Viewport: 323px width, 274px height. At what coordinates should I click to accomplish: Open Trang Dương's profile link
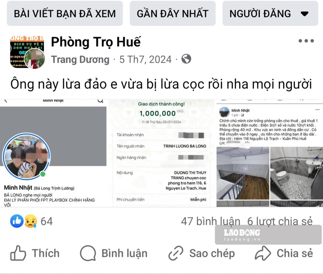tap(80, 59)
